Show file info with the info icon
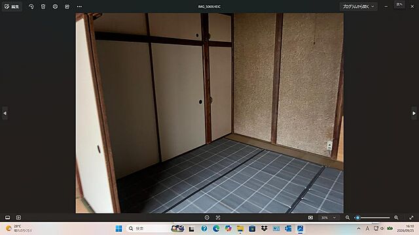Image resolution: width=419 pixels, height=235 pixels. click(x=207, y=217)
